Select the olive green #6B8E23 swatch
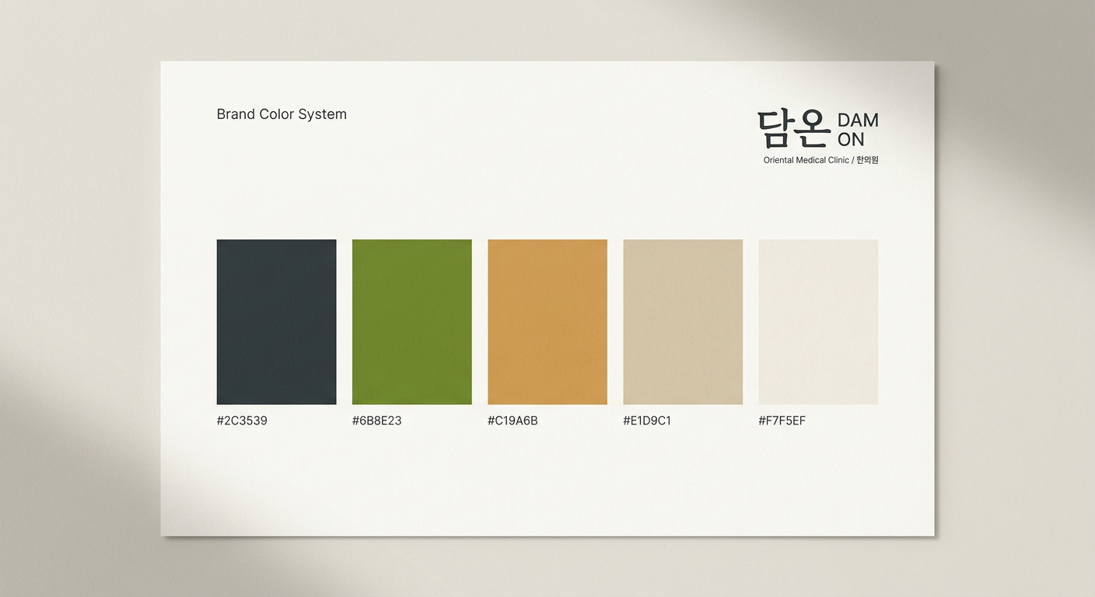Viewport: 1095px width, 597px height. (x=411, y=322)
